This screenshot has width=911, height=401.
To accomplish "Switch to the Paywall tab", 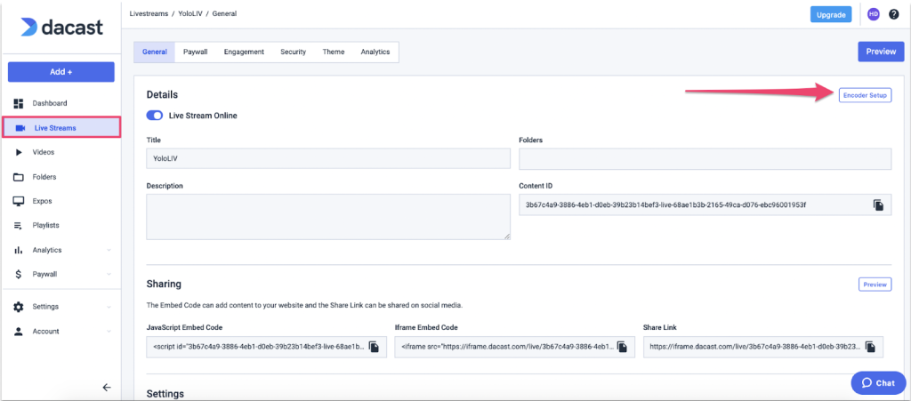I will (195, 52).
